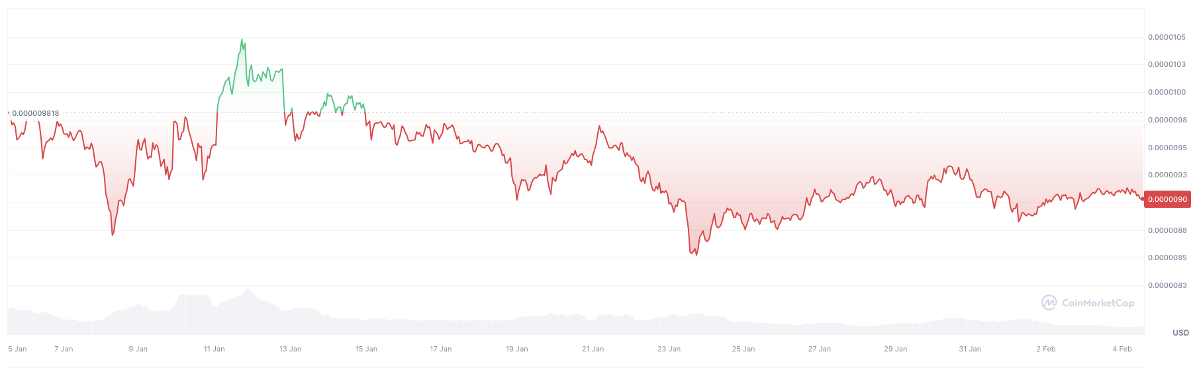This screenshot has width=1197, height=368.
Task: Click the opening price label 0.000009818
Action: (x=36, y=113)
